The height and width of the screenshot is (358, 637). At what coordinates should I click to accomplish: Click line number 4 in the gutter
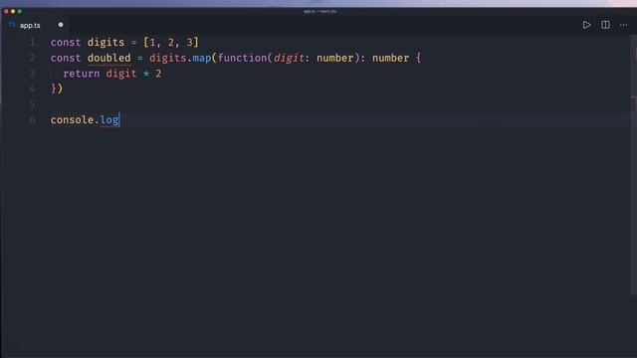(32, 89)
